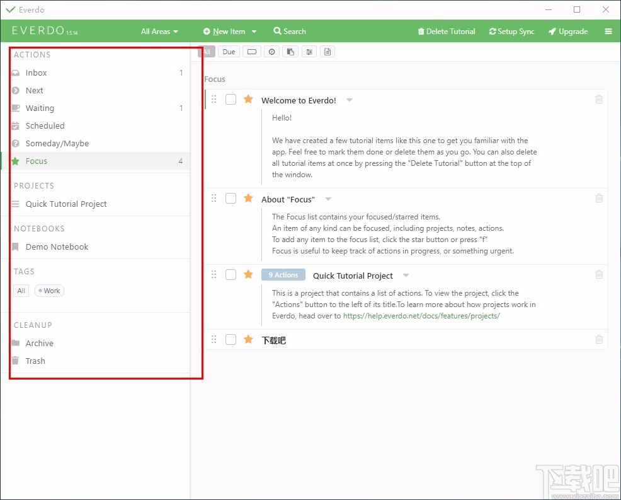Open Search in the top bar

290,32
